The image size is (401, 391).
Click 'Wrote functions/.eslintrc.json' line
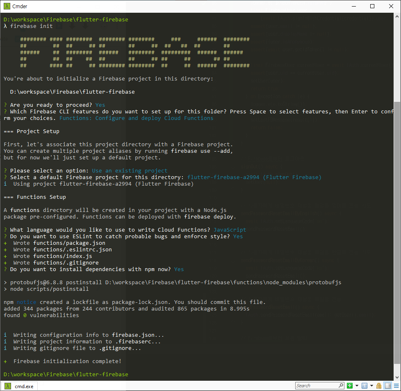click(x=58, y=250)
